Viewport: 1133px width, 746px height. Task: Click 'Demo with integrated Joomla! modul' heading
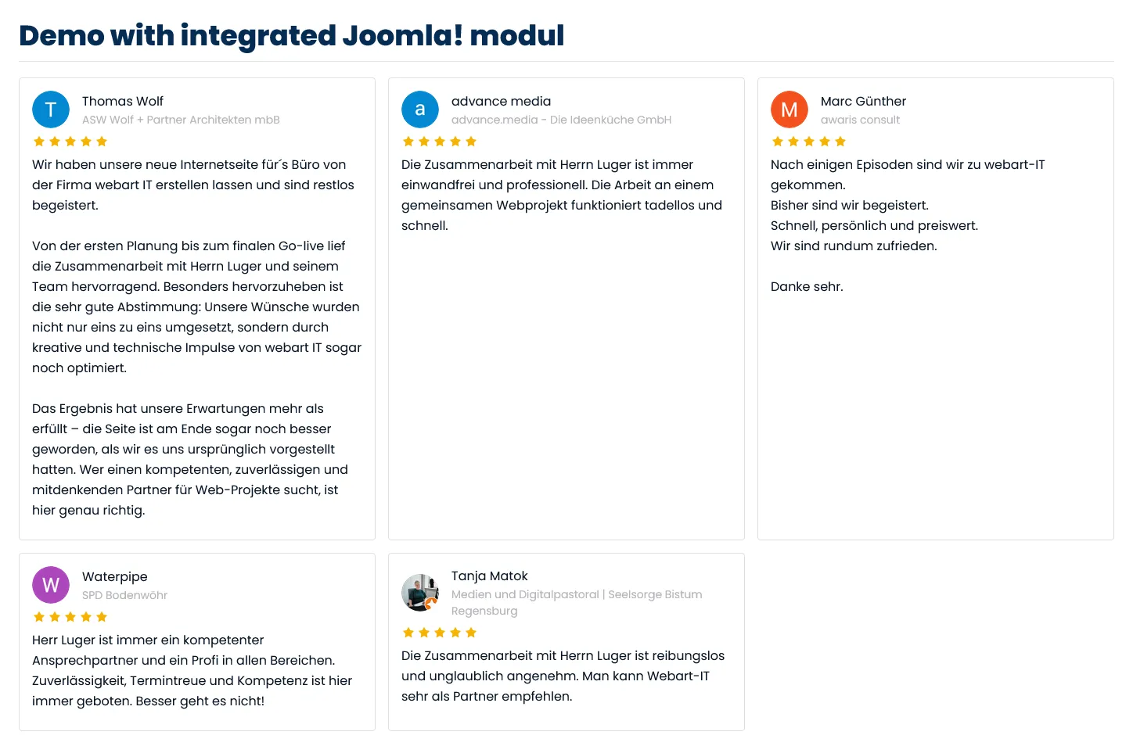click(291, 35)
